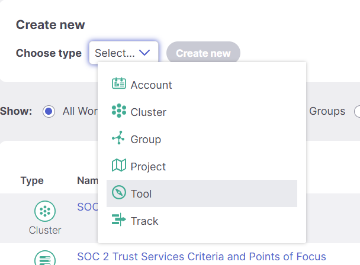The width and height of the screenshot is (360, 265).
Task: Click the Account icon in the type list
Action: point(119,84)
